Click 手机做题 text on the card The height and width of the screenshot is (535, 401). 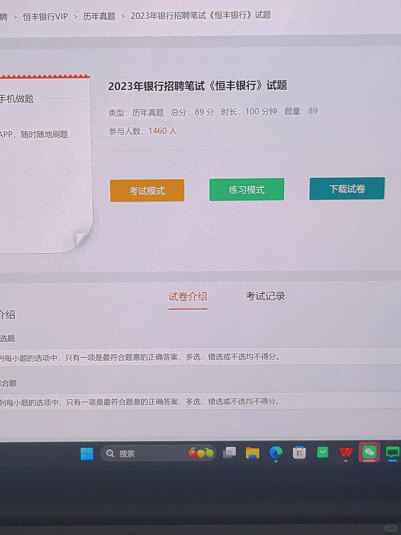(x=17, y=99)
